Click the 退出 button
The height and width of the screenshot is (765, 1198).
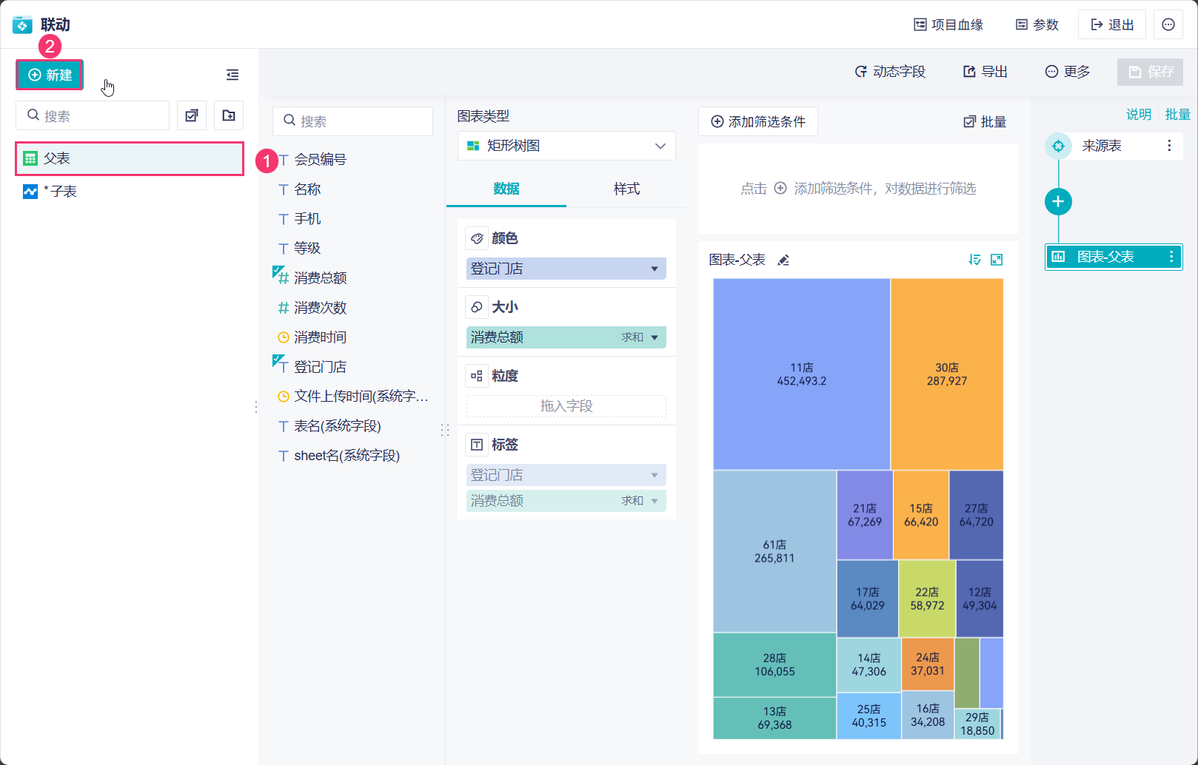click(x=1112, y=24)
